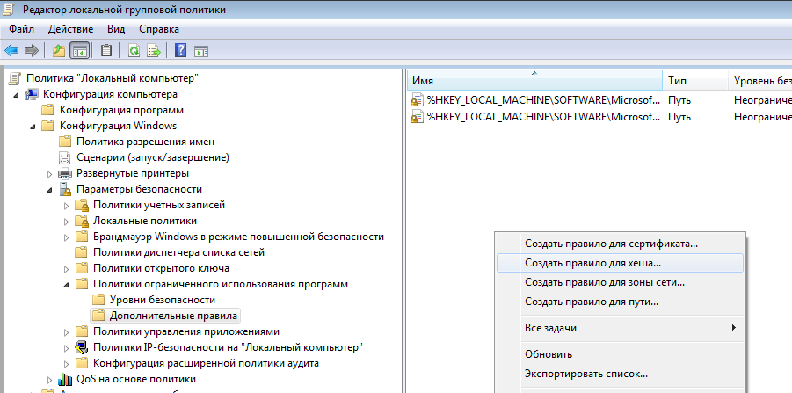This screenshot has height=393, width=792.
Task: Click the Back arrow toolbar icon
Action: click(11, 50)
